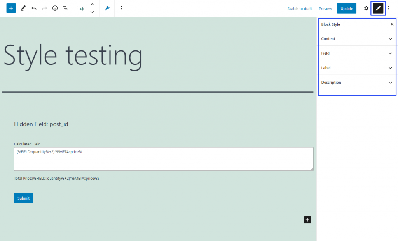Viewport: 398px width, 241px height.
Task: Expand the Description section
Action: click(357, 83)
